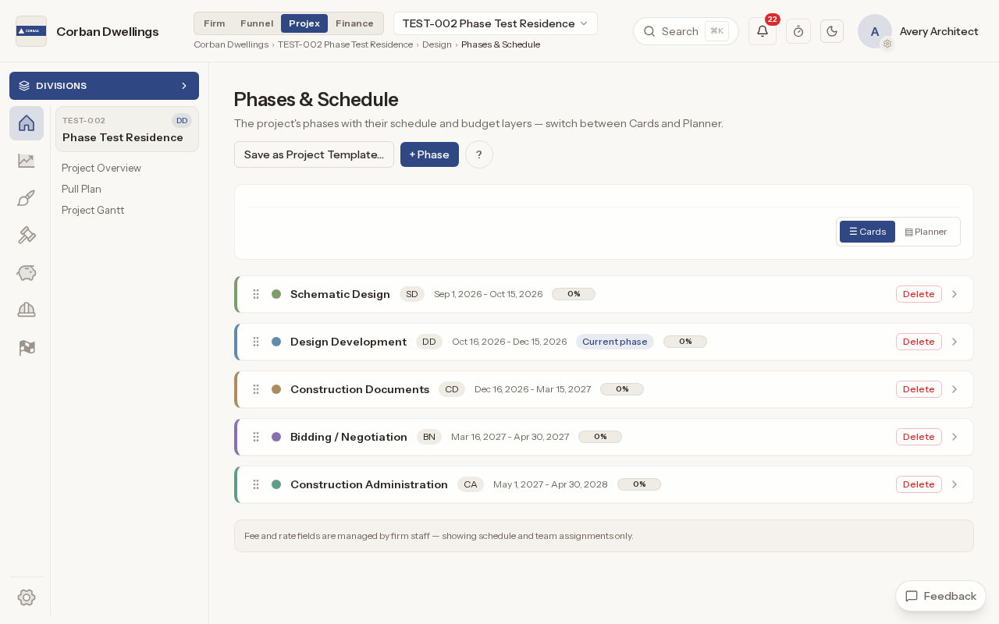Open the trend chart sidebar icon
Screen dimensions: 999x624
tap(27, 161)
